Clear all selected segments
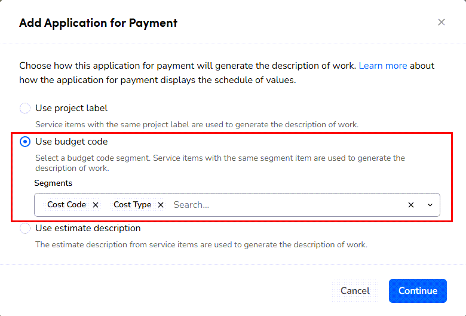The height and width of the screenshot is (316, 466). (x=411, y=205)
